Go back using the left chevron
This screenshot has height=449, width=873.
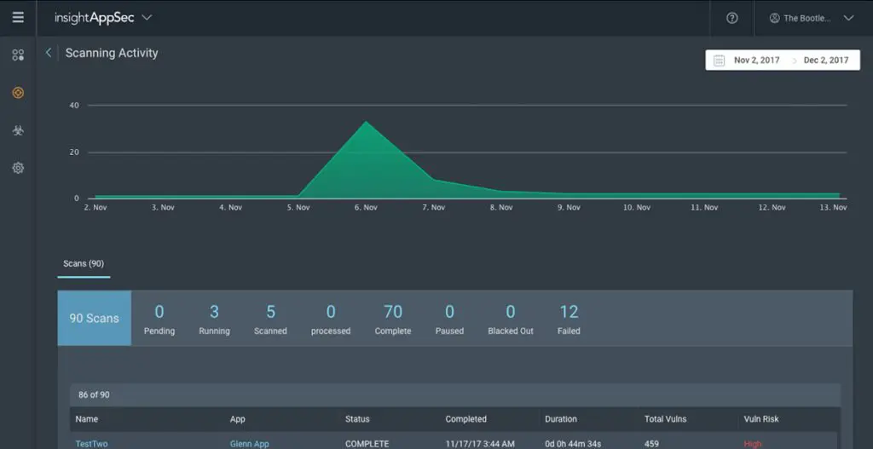[49, 53]
